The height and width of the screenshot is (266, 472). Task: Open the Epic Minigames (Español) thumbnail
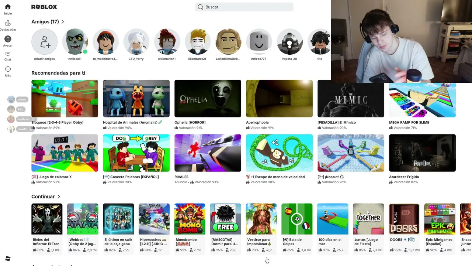pyautogui.click(x=440, y=219)
